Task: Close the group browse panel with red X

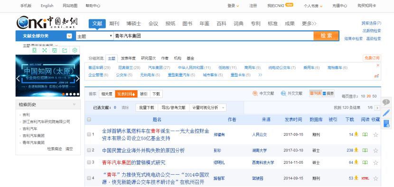Action: pyautogui.click(x=378, y=65)
